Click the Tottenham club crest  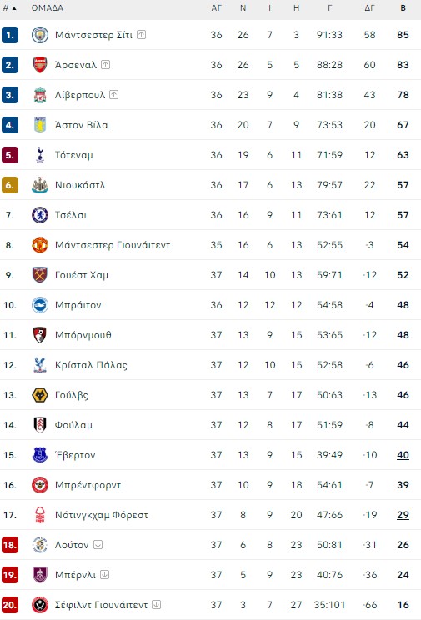(40, 155)
